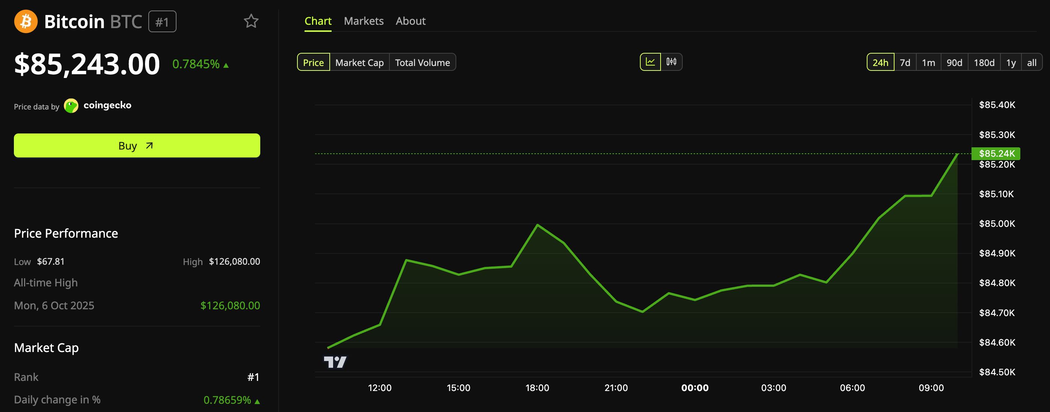Switch to candlestick chart view icon
Image resolution: width=1050 pixels, height=412 pixels.
click(671, 62)
